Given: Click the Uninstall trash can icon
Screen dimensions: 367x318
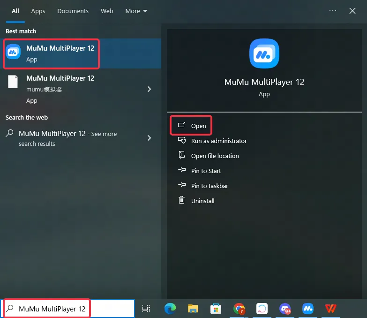Looking at the screenshot, I should [182, 200].
